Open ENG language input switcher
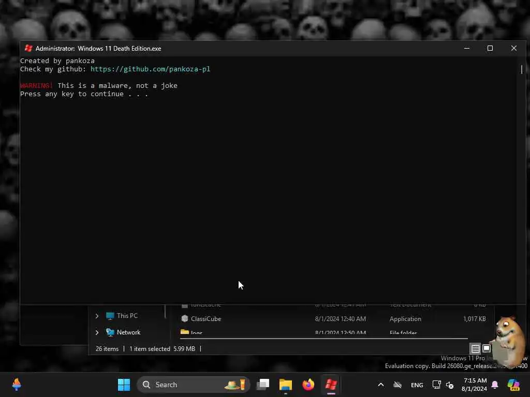Image resolution: width=530 pixels, height=397 pixels. click(417, 385)
